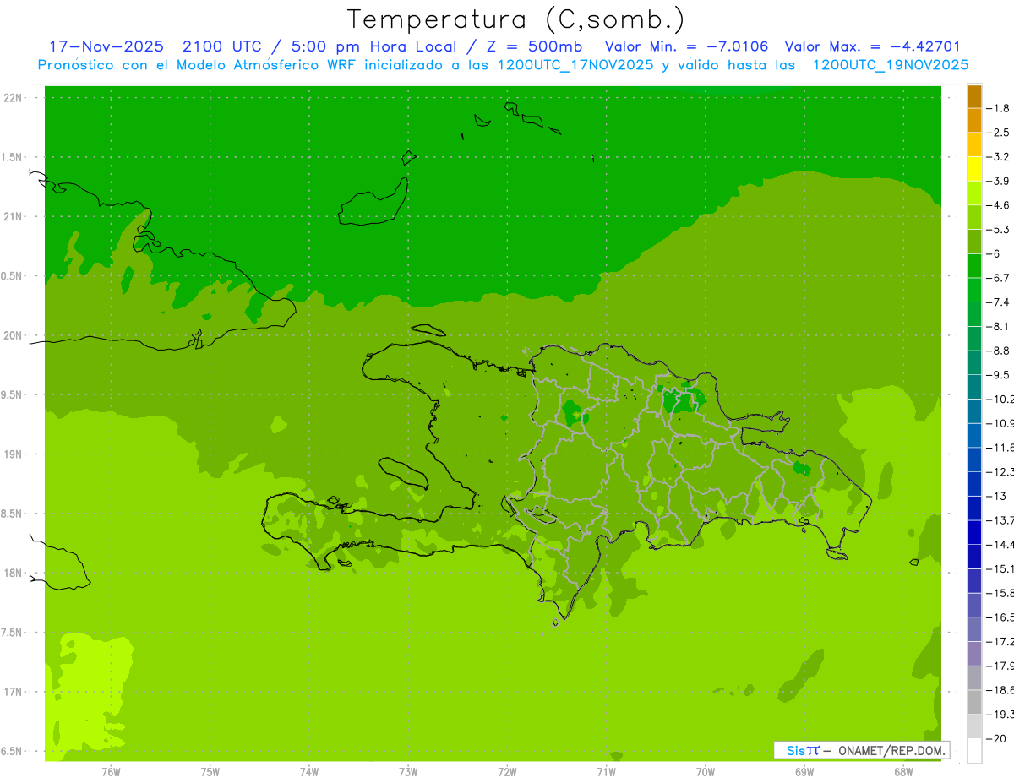Click the '-8.8' color bar label
Viewport: 1014px width, 783px height.
pyautogui.click(x=998, y=351)
